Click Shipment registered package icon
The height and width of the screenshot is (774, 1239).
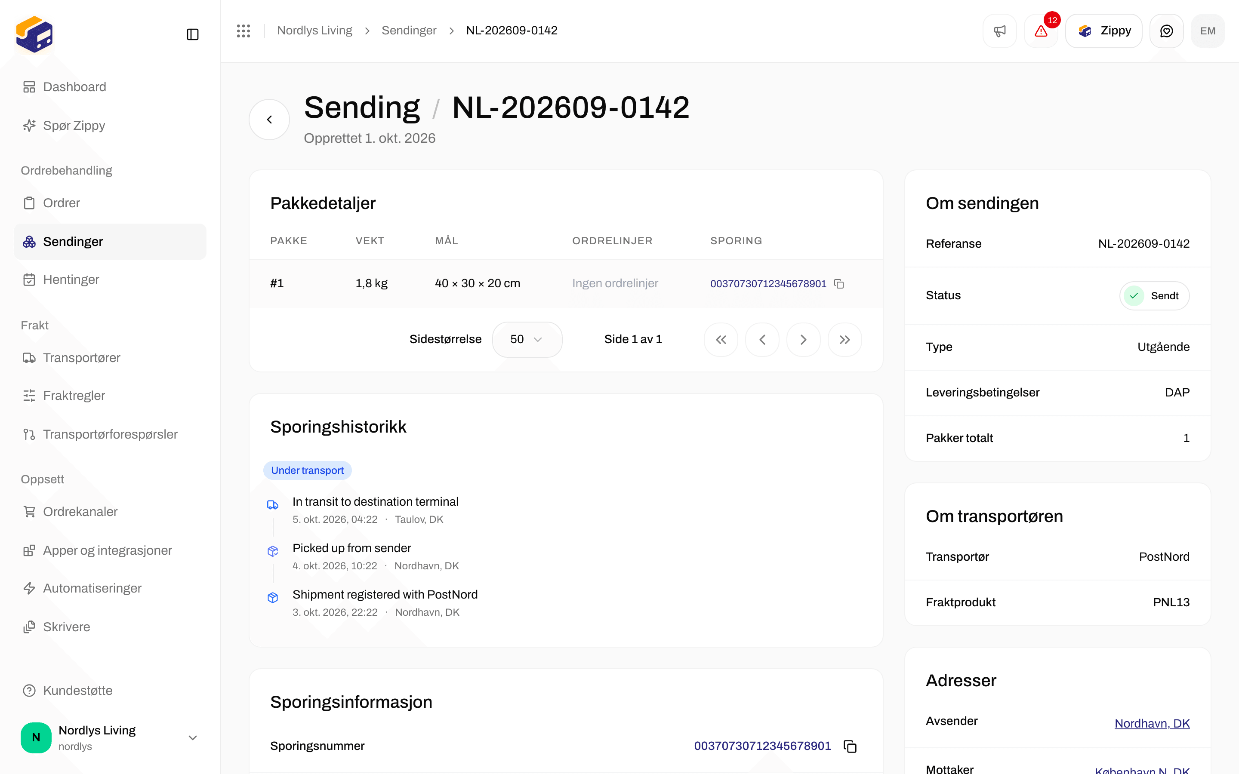click(273, 597)
